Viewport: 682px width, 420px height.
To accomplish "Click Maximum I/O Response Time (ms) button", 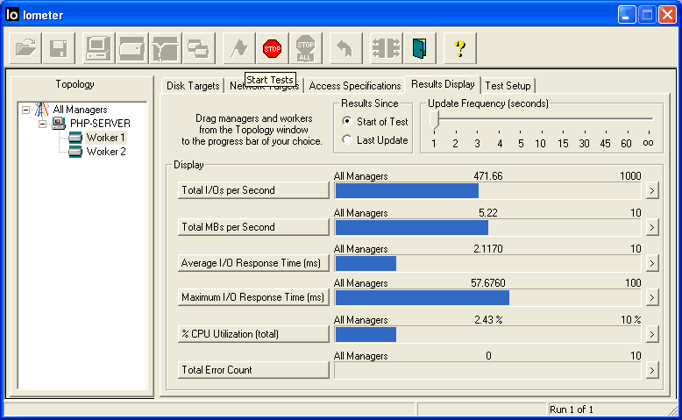I will (253, 298).
